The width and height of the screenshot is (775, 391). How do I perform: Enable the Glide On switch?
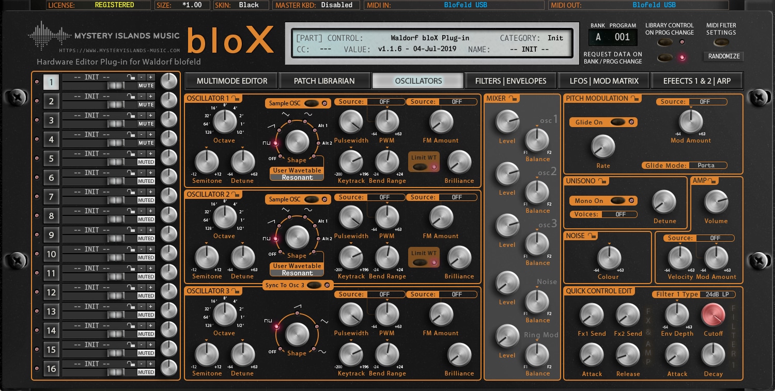618,122
